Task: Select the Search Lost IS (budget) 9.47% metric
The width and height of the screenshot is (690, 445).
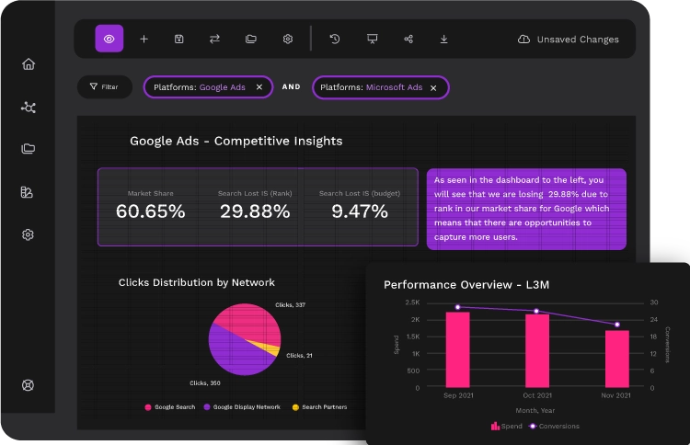Action: pyautogui.click(x=360, y=205)
